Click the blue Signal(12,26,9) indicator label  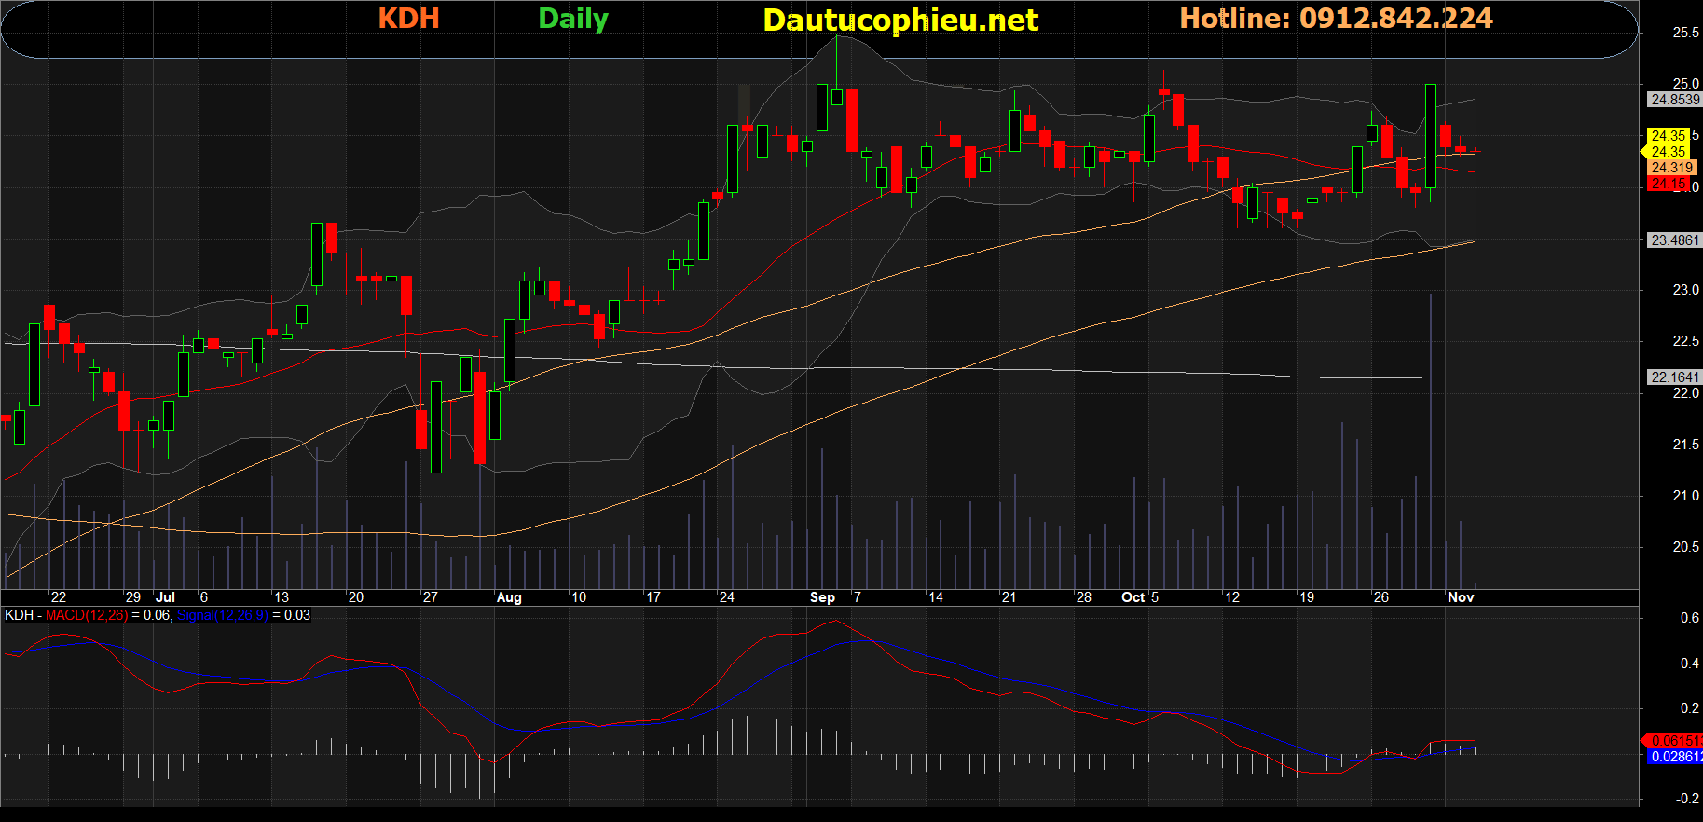222,615
